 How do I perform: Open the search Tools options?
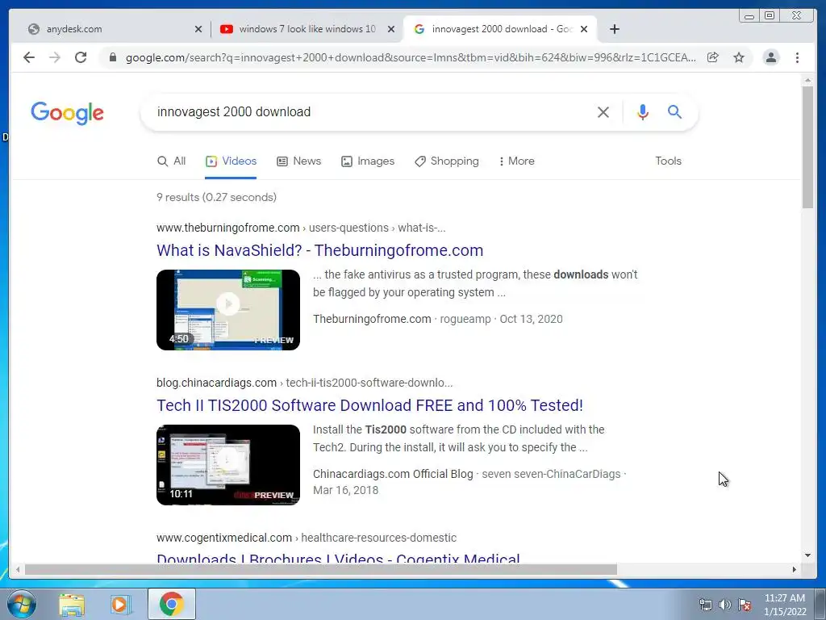click(x=668, y=161)
